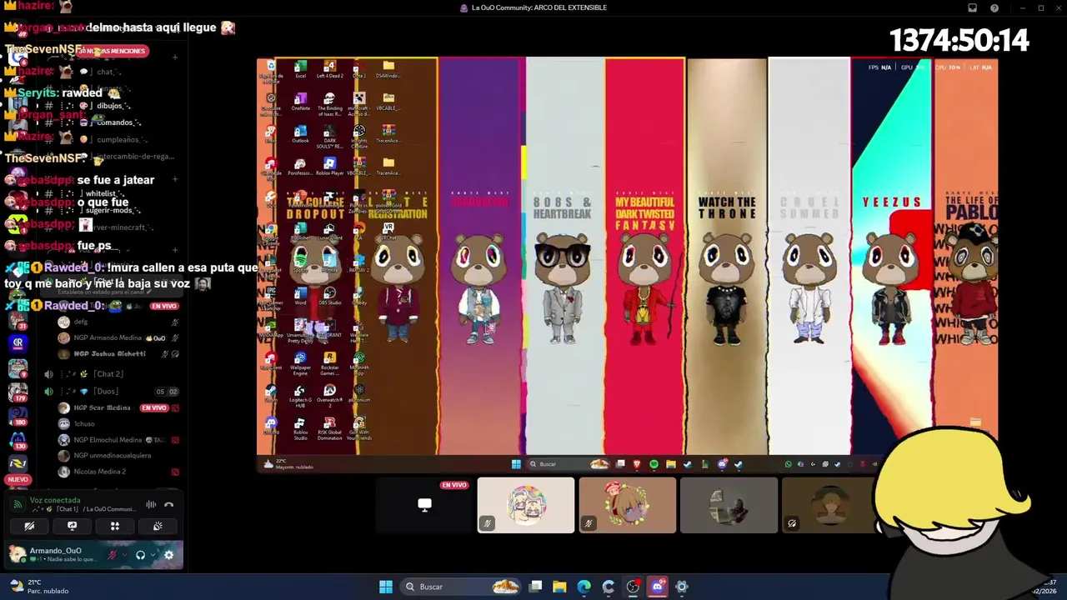
Task: Open weather widget on taskbar
Action: tap(40, 587)
